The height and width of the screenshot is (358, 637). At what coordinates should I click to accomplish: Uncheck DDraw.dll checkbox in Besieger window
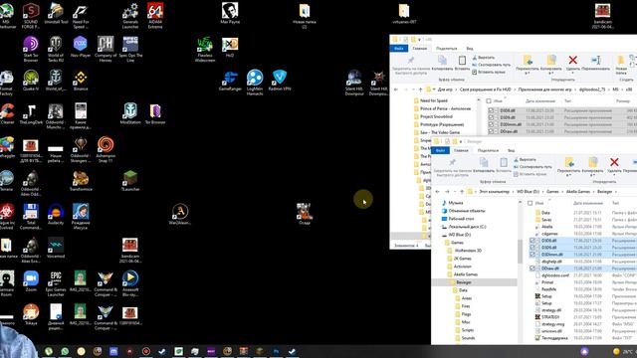pos(532,268)
